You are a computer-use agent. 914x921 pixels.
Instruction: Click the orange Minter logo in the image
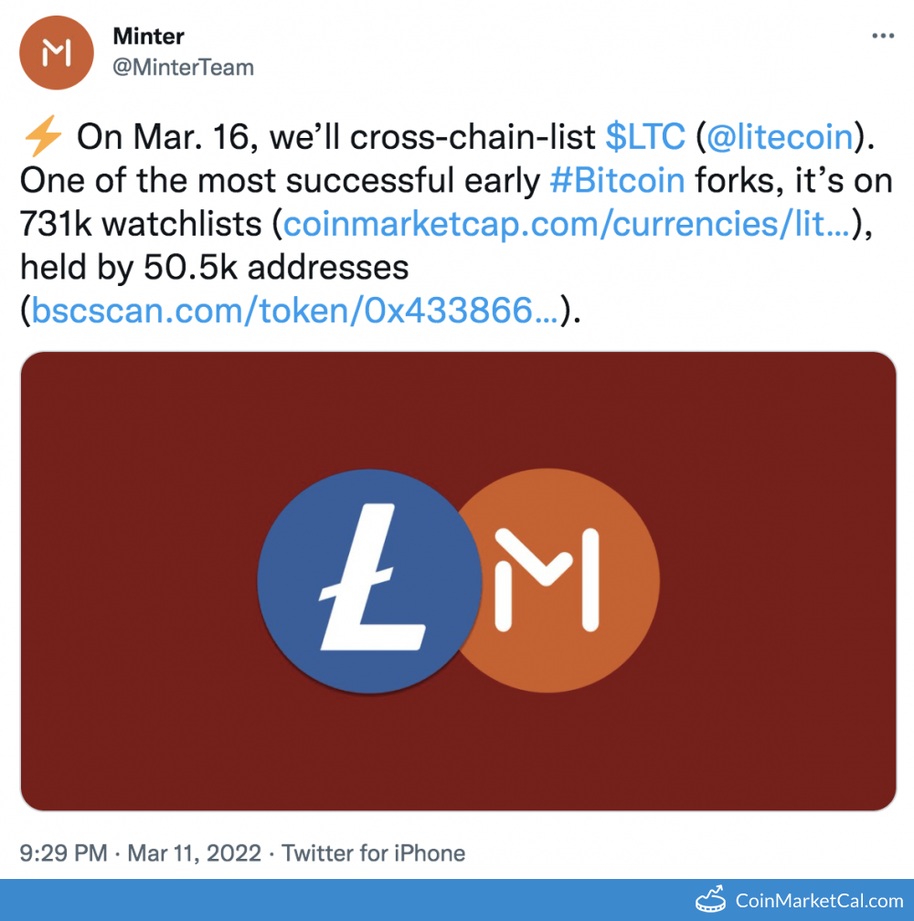[569, 583]
